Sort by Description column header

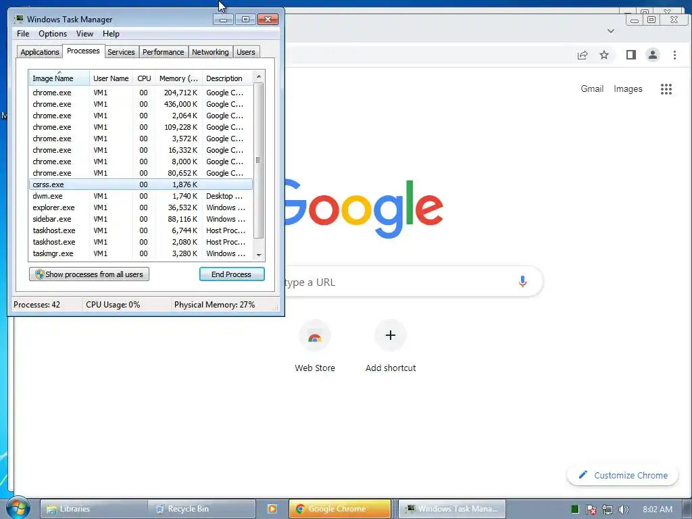point(227,78)
